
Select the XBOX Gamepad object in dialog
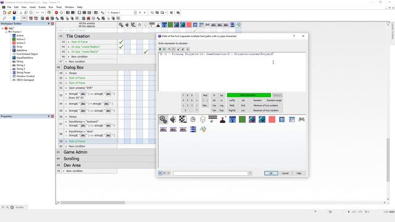tap(302, 119)
